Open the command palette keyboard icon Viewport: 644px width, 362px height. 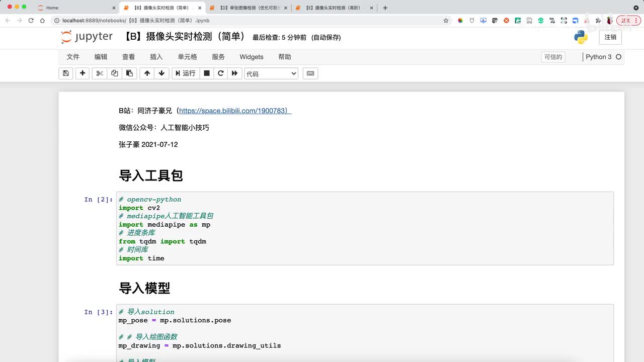tap(310, 73)
